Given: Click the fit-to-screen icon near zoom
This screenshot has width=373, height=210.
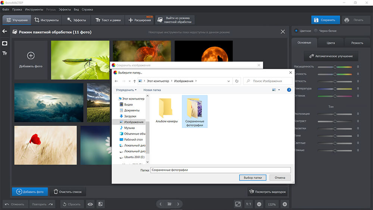Looking at the screenshot, I should click(238, 204).
